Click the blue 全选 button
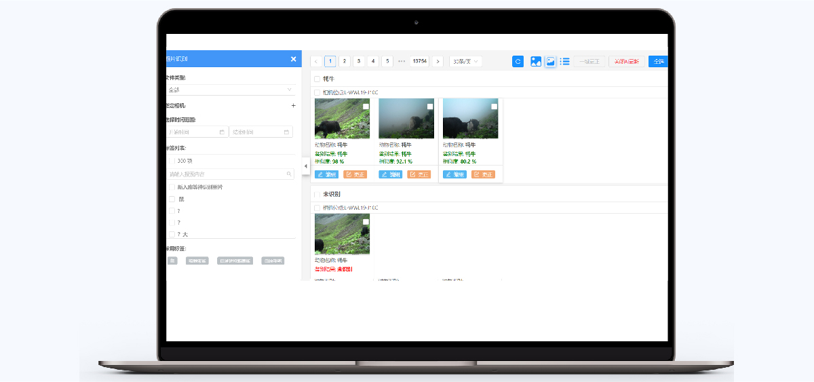 [658, 61]
